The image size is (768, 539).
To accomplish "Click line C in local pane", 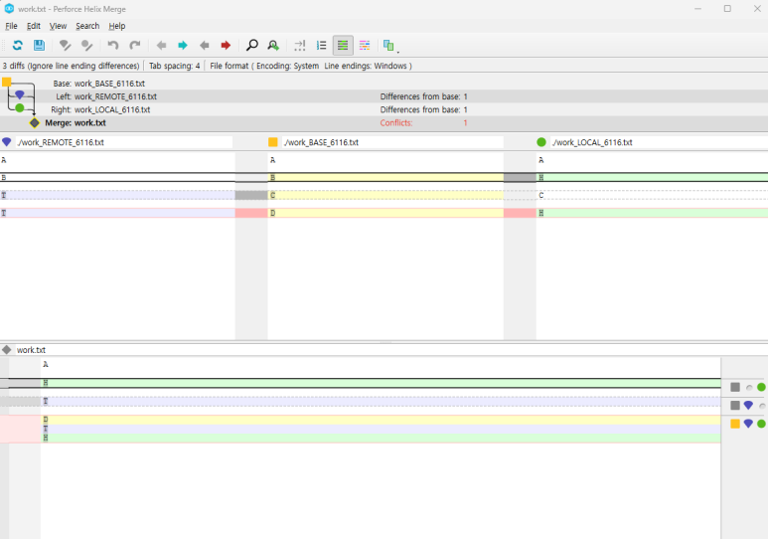I will (652, 195).
